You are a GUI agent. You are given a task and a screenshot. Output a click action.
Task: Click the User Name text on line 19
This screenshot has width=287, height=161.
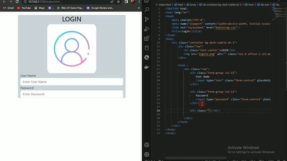tap(202, 76)
